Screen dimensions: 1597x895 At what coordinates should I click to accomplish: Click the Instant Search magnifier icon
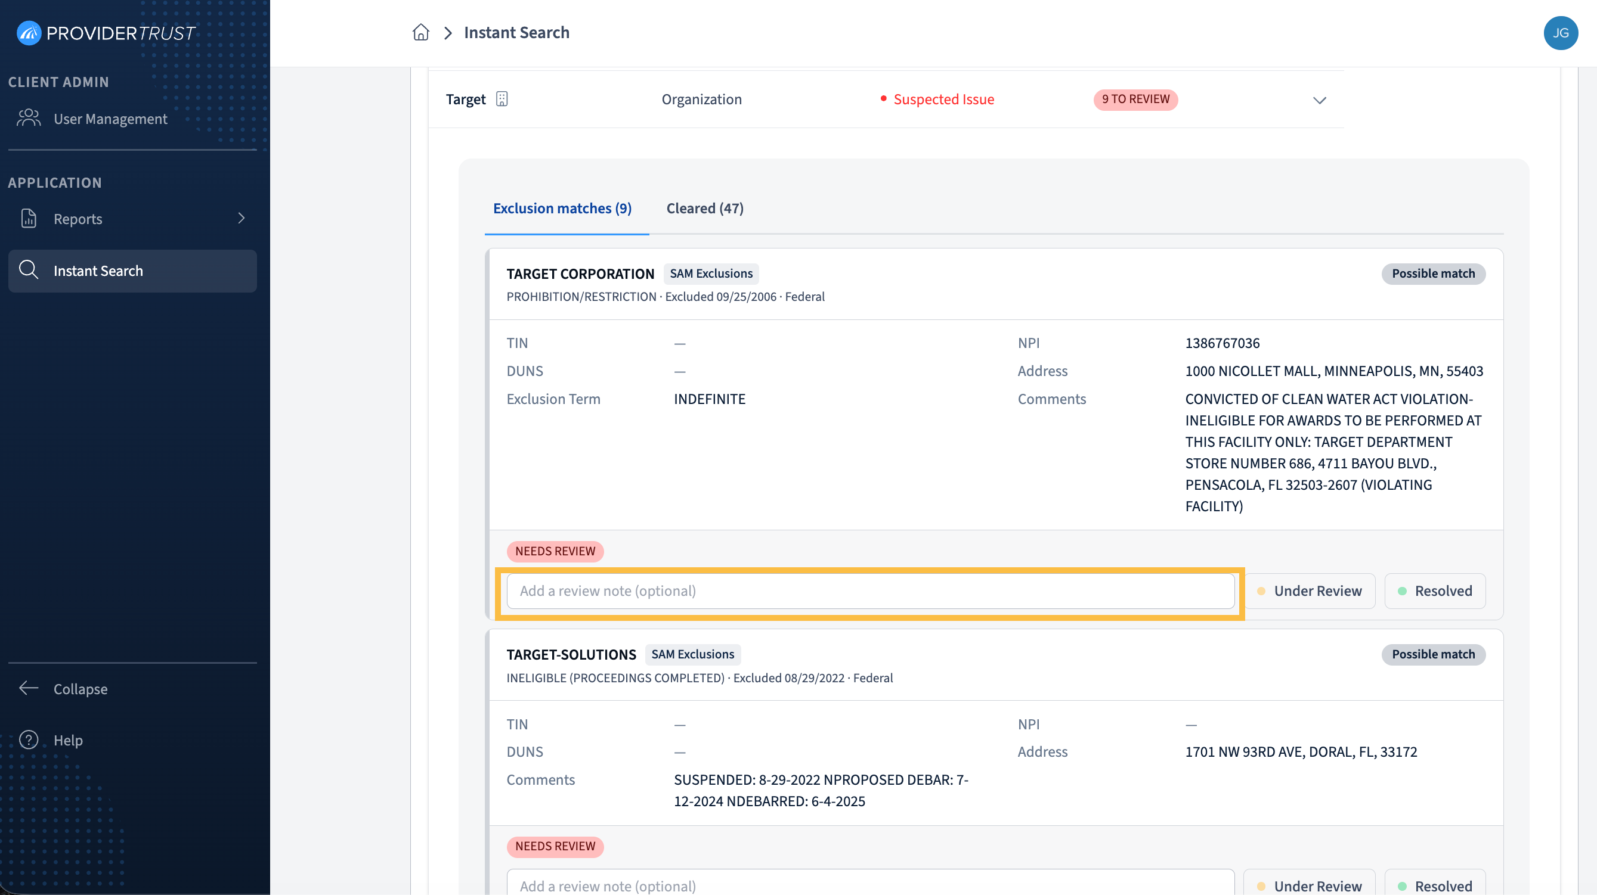29,270
